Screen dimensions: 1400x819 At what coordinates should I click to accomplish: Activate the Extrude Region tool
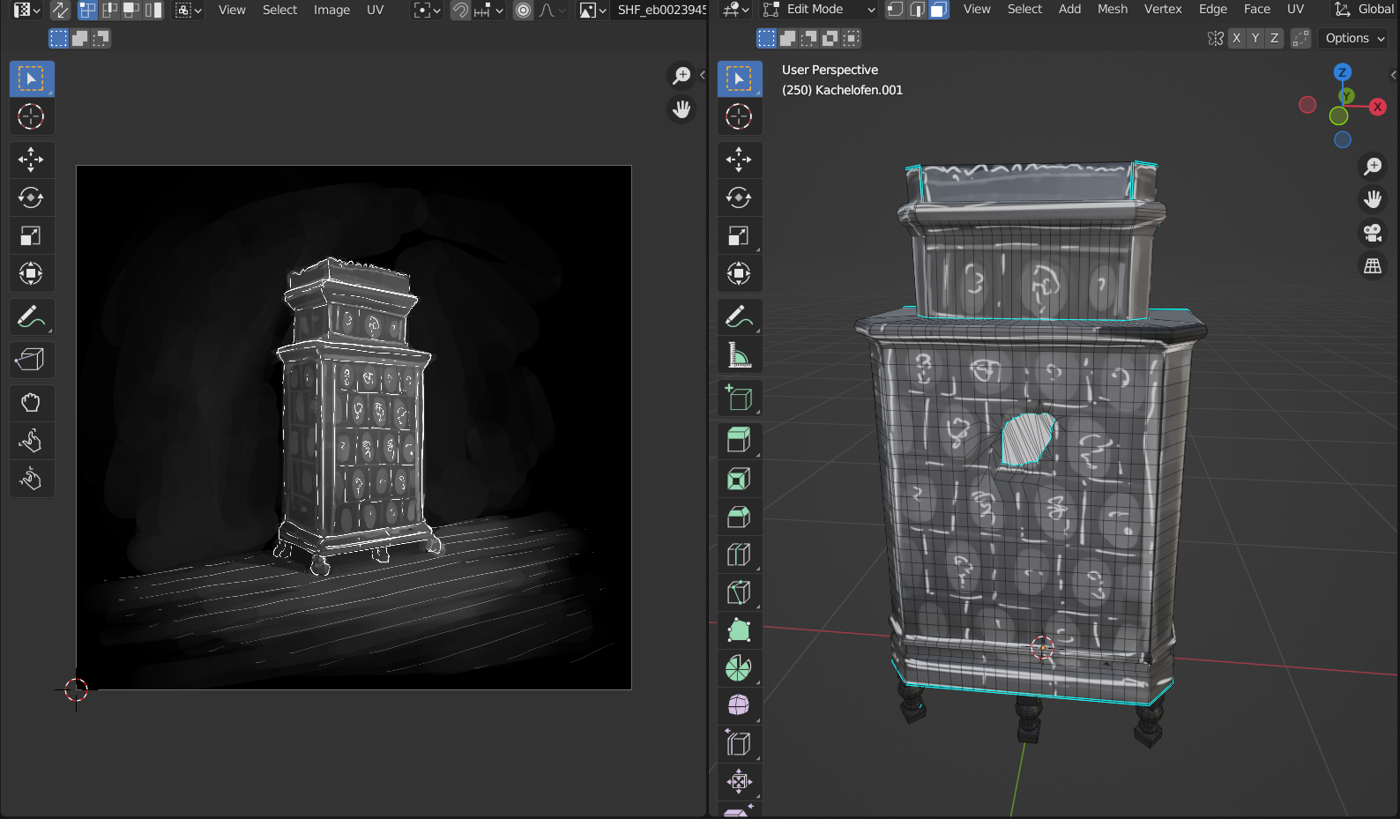(739, 440)
